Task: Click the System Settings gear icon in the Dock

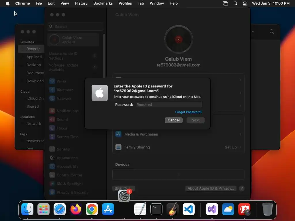Action: (x=124, y=196)
